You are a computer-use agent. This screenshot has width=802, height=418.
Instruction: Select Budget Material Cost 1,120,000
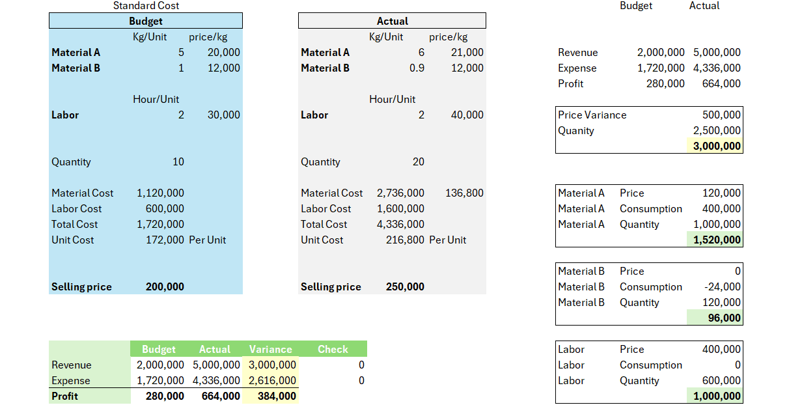point(160,193)
